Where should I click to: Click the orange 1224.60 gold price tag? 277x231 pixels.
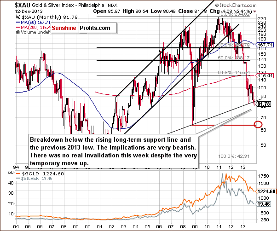267,191
